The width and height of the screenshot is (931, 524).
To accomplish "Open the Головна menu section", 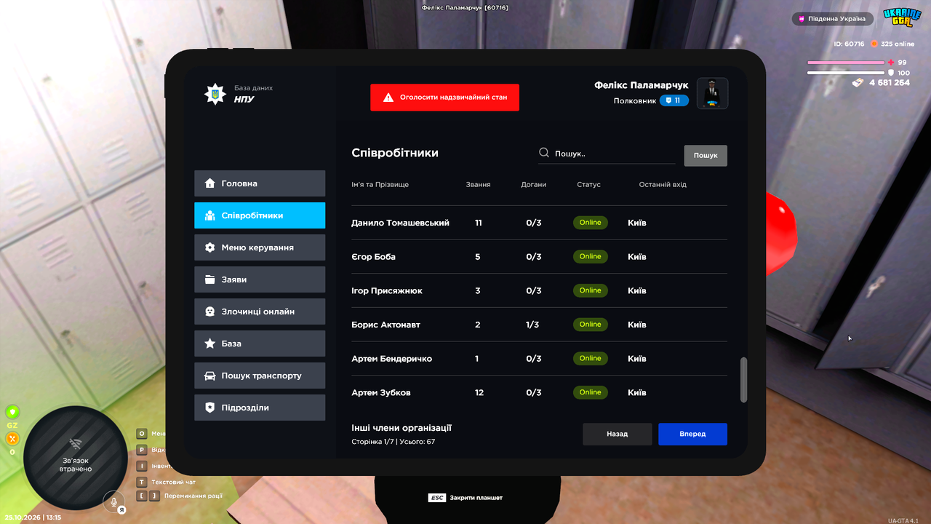I will [x=260, y=183].
